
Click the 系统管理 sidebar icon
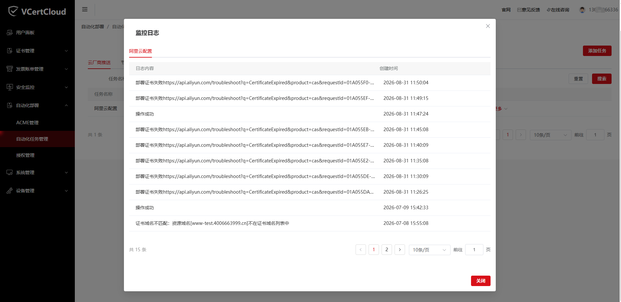[x=10, y=172]
